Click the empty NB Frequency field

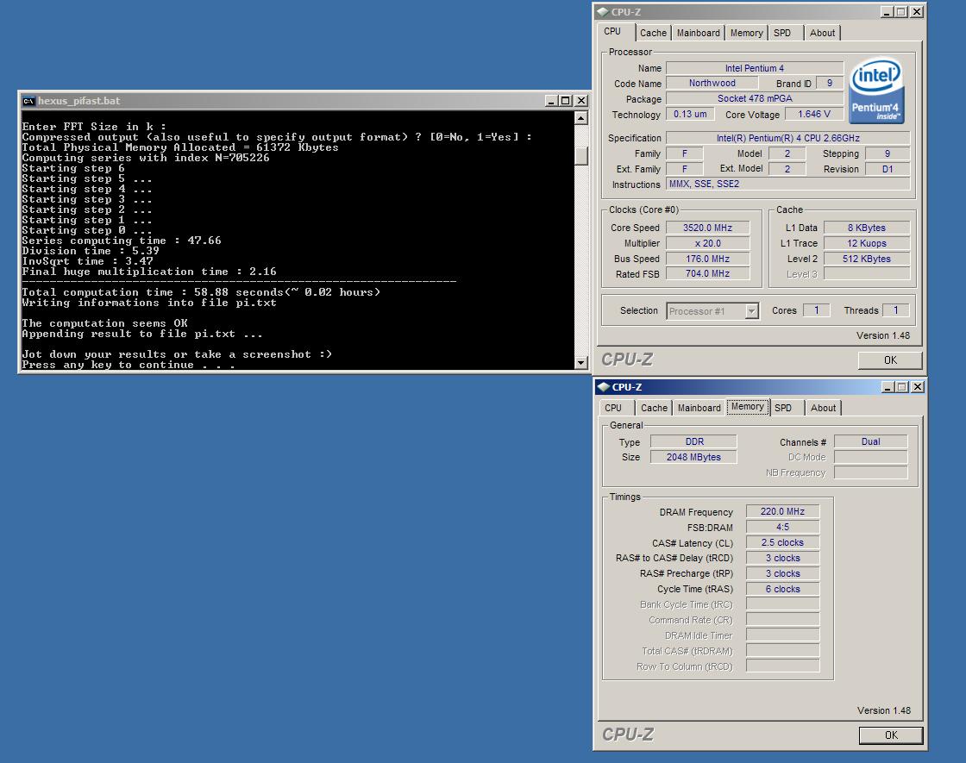point(870,472)
